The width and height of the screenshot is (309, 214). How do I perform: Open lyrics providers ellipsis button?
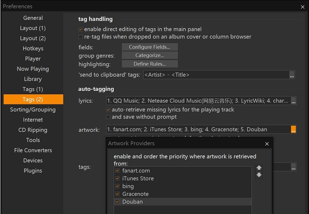(294, 101)
